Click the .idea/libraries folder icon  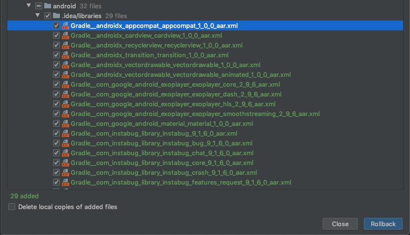pyautogui.click(x=56, y=16)
